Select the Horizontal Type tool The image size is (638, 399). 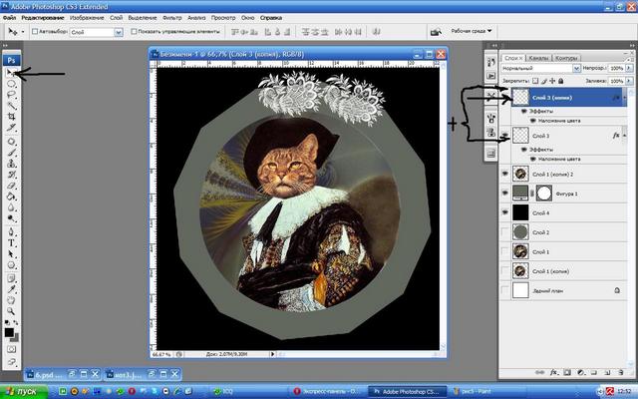tap(11, 242)
